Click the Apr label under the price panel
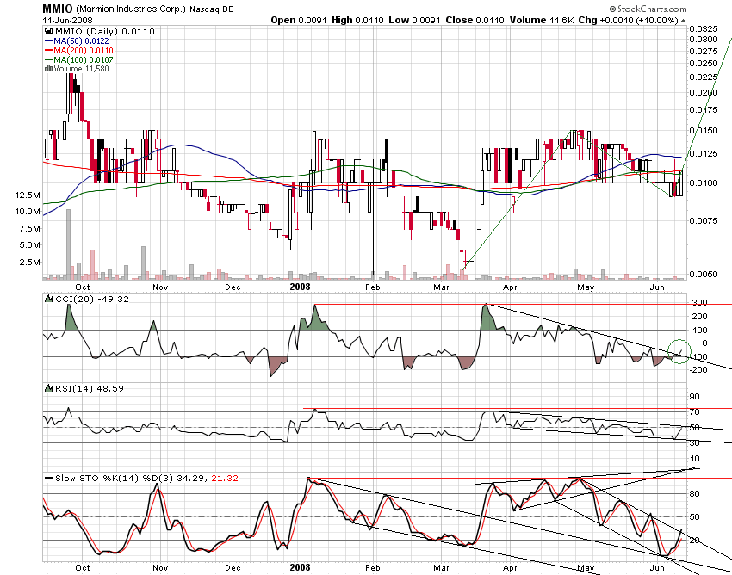732x575 pixels. pos(511,287)
